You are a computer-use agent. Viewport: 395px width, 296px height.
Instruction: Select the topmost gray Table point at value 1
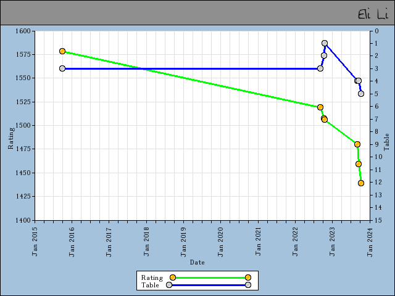(325, 43)
